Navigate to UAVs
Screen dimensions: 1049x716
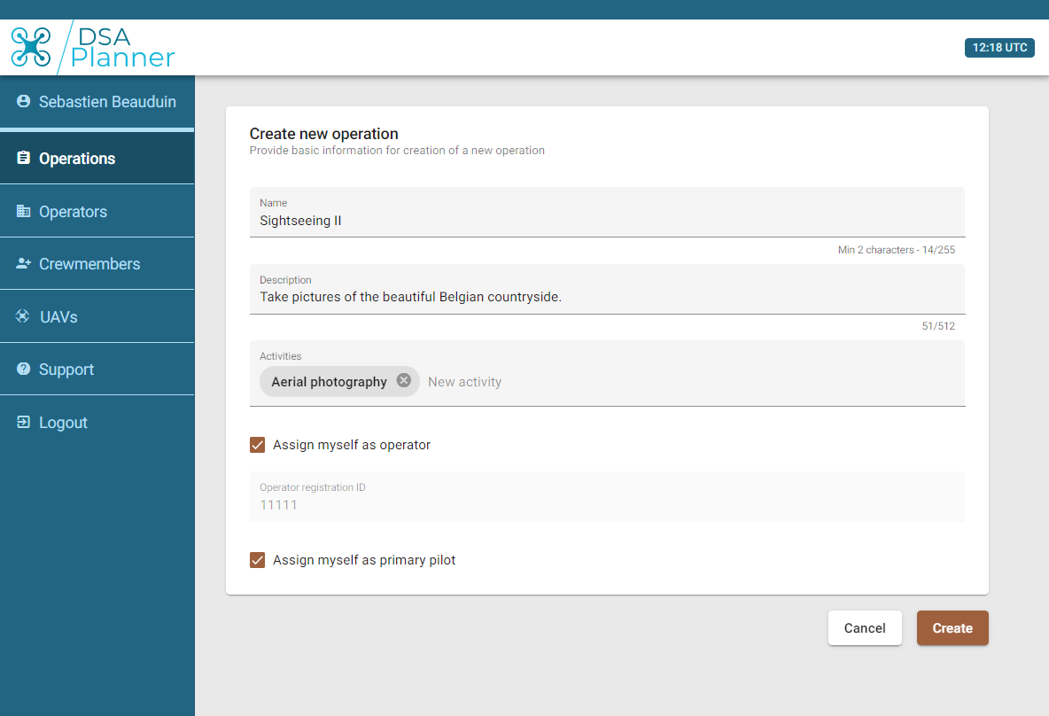[97, 316]
